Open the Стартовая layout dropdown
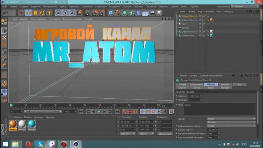Screen dimensions: 263x148 245,7
